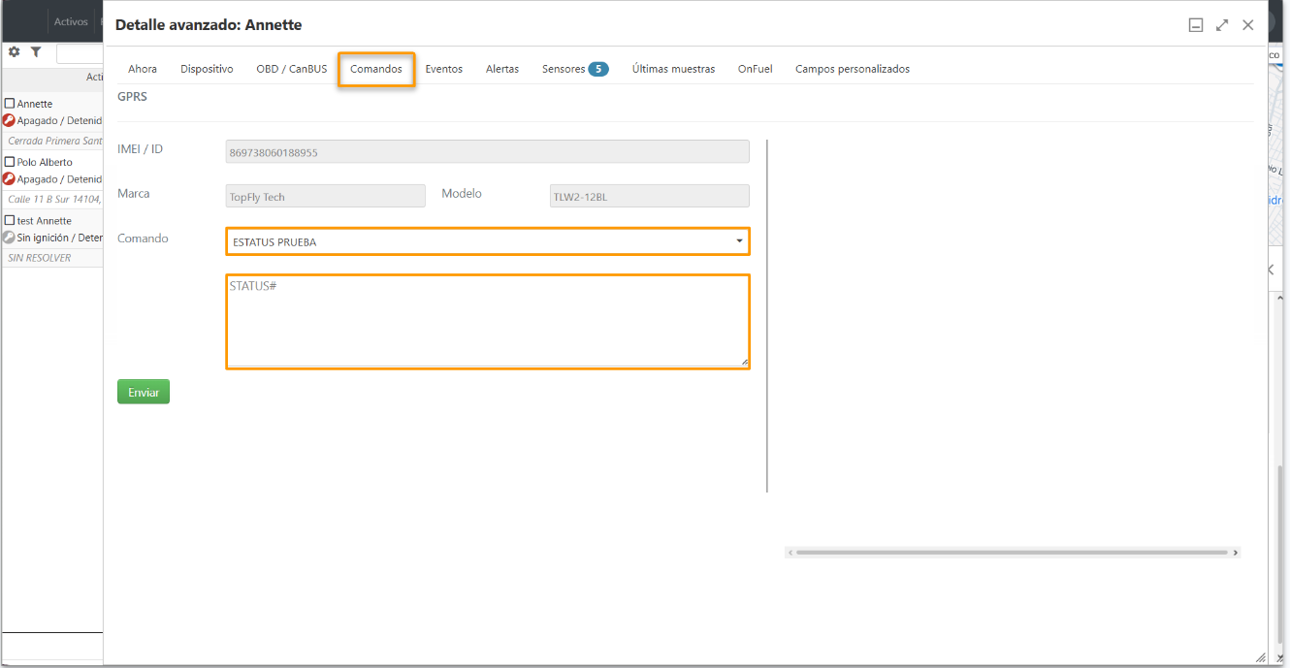Image resolution: width=1290 pixels, height=668 pixels.
Task: Select the Polo Alberto asset name
Action: pos(45,162)
